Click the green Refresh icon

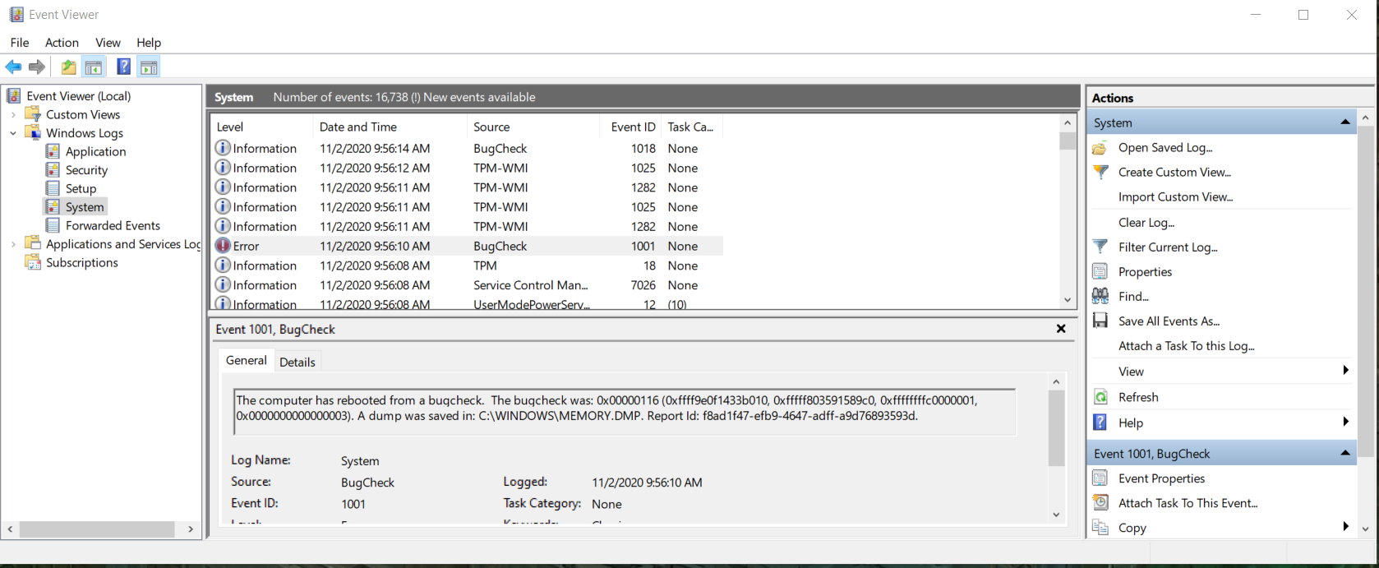click(1100, 397)
